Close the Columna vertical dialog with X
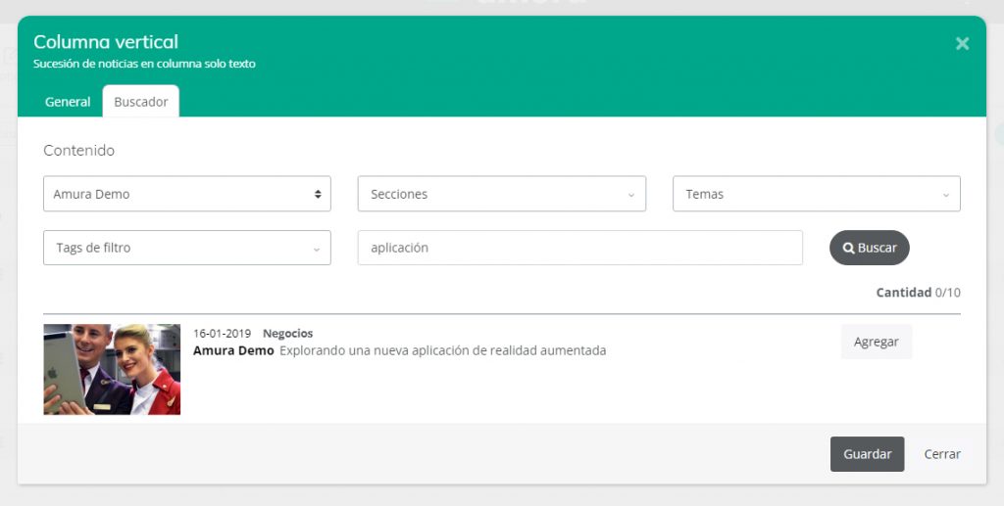The width and height of the screenshot is (1004, 506). pyautogui.click(x=962, y=43)
